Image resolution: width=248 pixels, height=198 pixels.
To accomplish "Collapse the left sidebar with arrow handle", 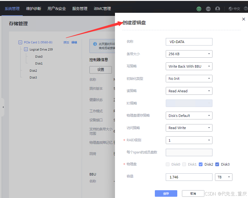I will click(x=3, y=107).
